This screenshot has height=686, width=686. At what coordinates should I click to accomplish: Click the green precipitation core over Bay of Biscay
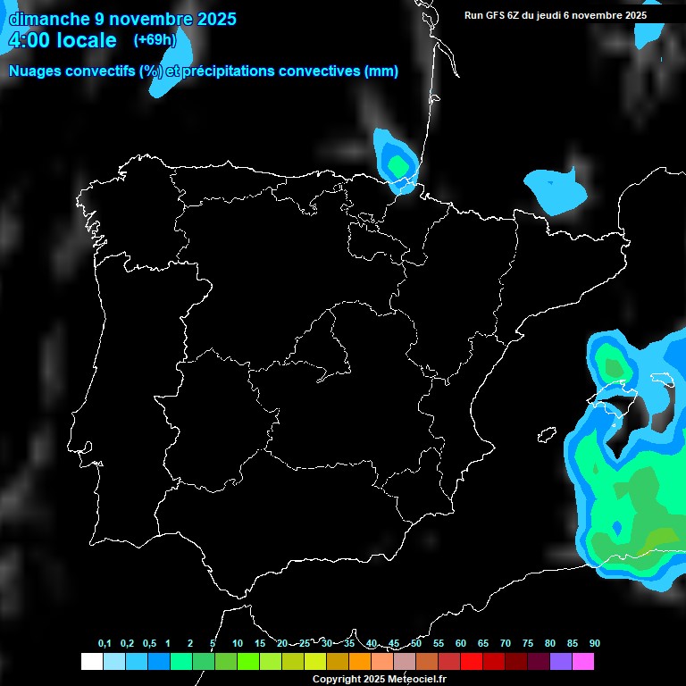pos(397,166)
